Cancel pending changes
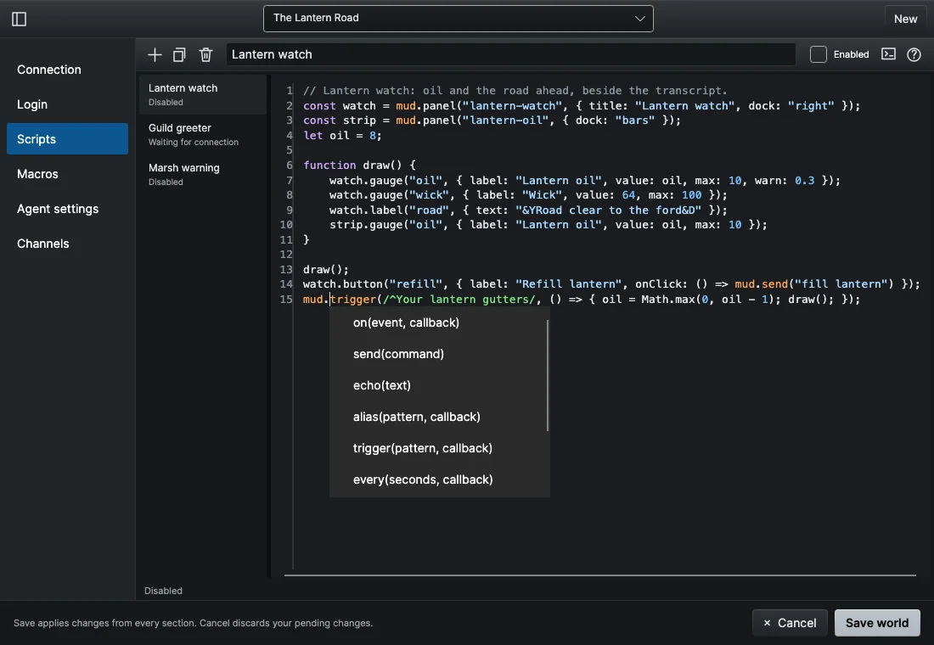 (790, 622)
